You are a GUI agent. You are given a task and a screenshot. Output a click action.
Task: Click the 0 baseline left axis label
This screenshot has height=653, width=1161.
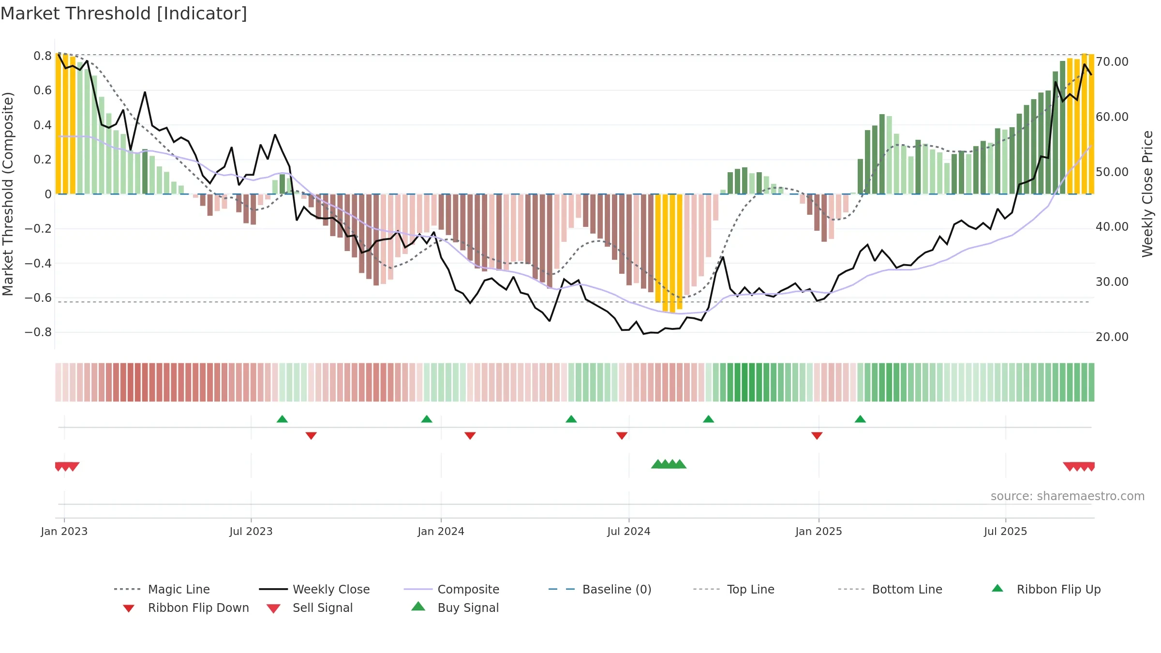(48, 194)
